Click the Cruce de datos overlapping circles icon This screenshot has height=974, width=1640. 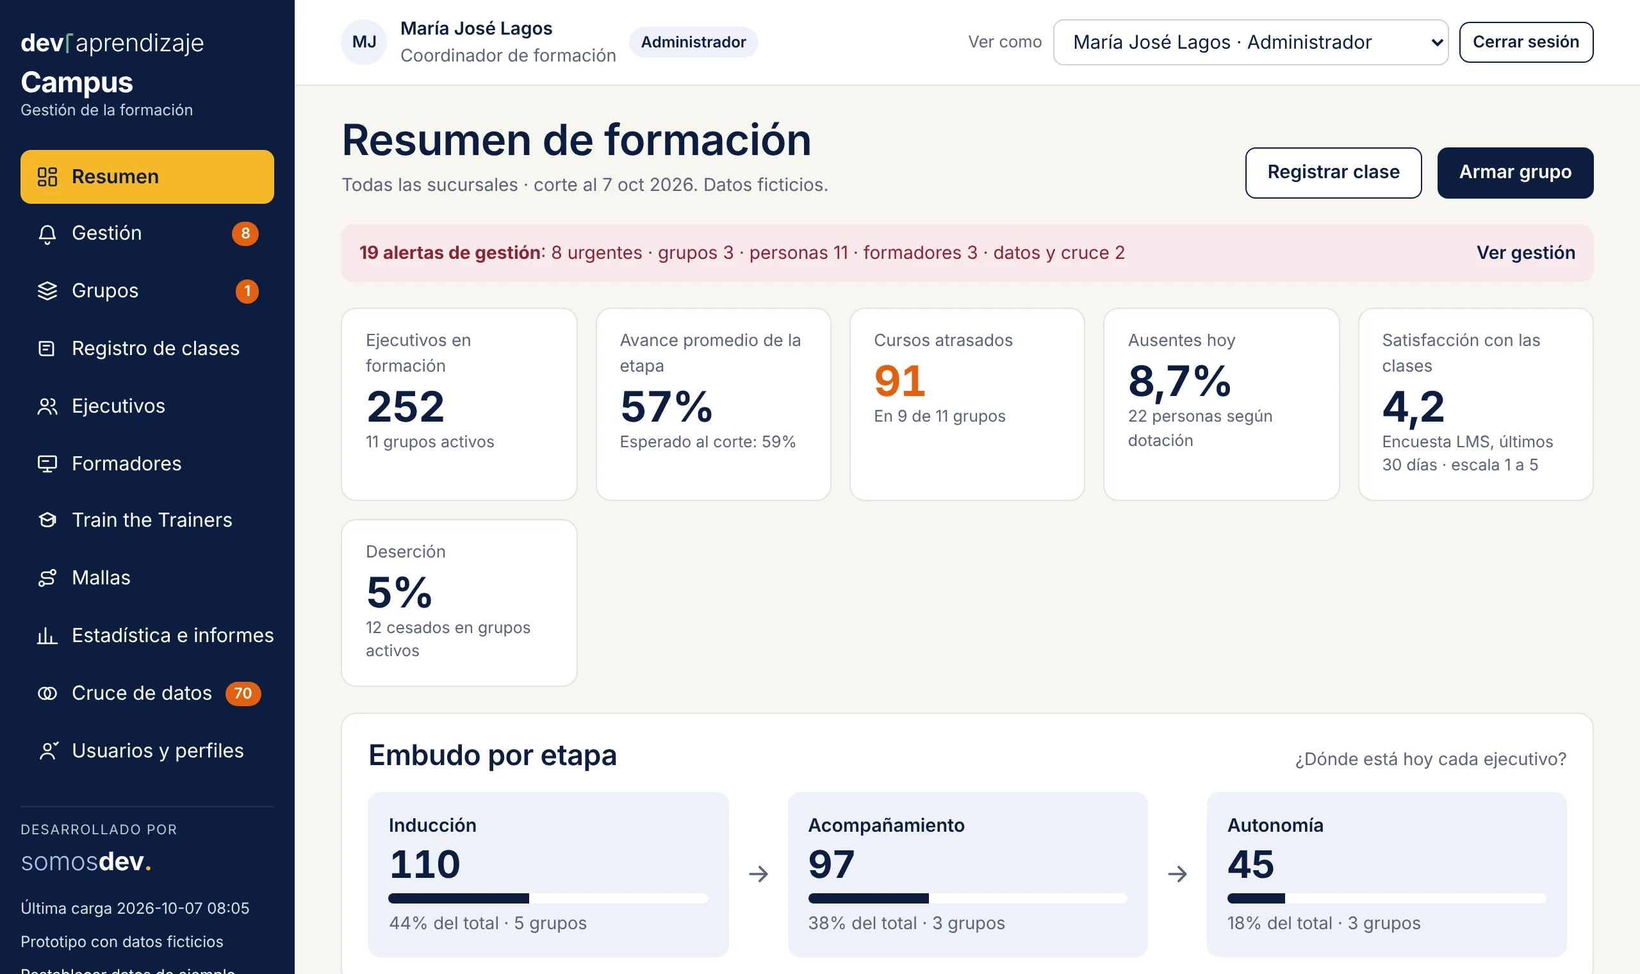click(47, 694)
